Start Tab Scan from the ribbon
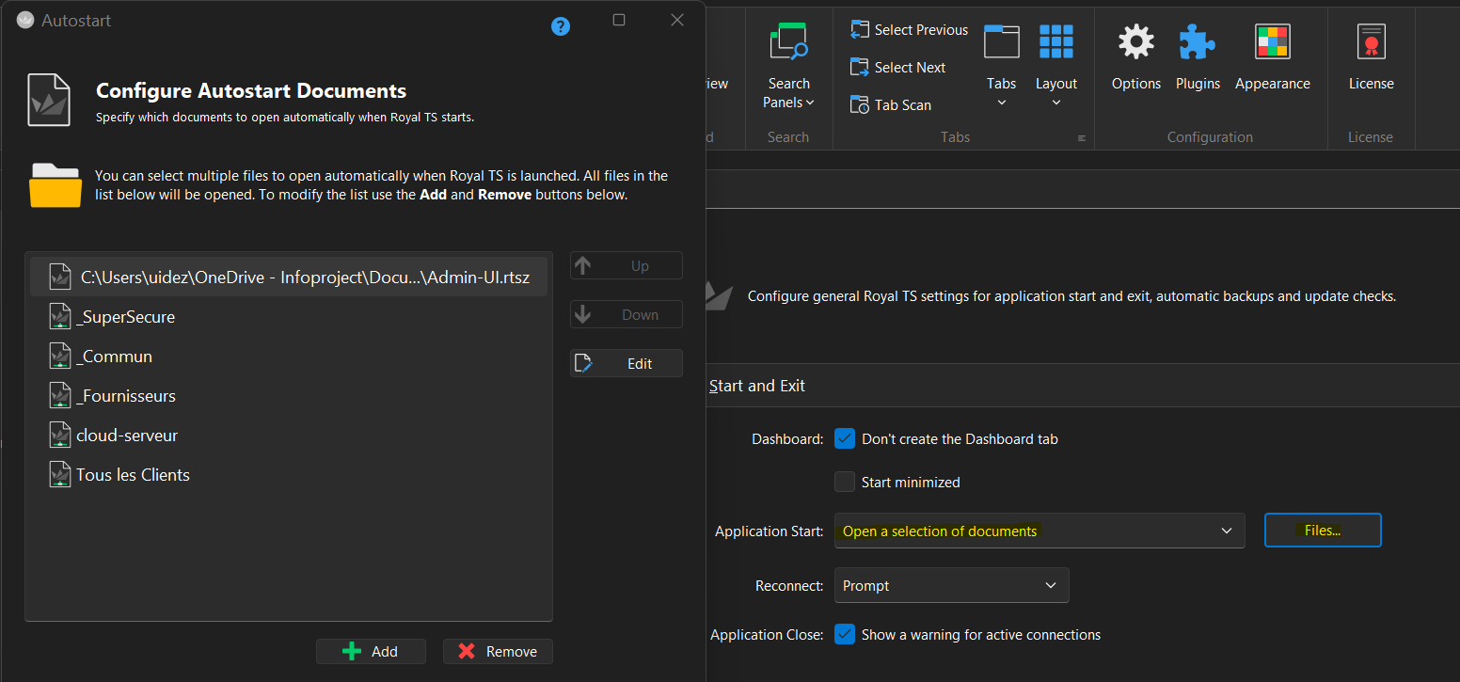Image resolution: width=1460 pixels, height=682 pixels. tap(890, 105)
